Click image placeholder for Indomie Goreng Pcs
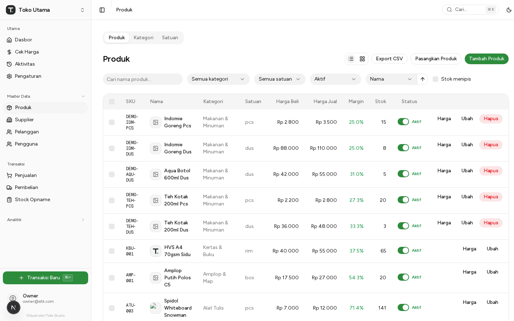Image resolution: width=514 pixels, height=321 pixels. point(156,122)
